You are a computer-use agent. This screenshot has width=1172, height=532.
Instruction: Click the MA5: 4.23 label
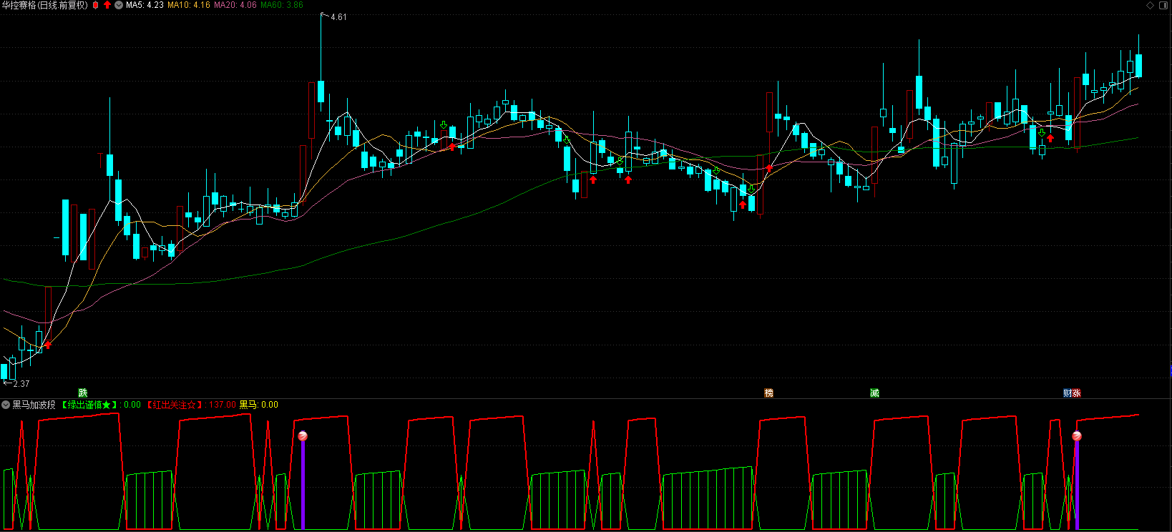click(x=145, y=5)
